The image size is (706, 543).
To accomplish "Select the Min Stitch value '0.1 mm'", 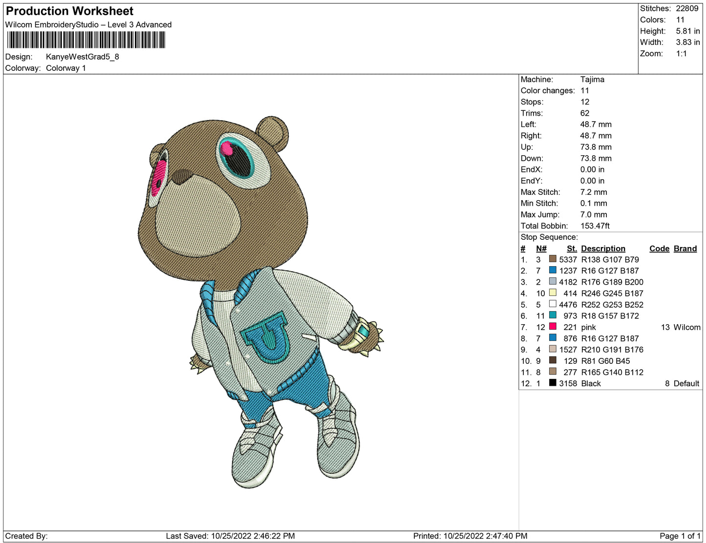I will 594,203.
